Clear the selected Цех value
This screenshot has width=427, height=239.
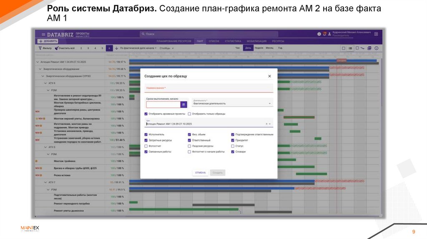[266, 124]
